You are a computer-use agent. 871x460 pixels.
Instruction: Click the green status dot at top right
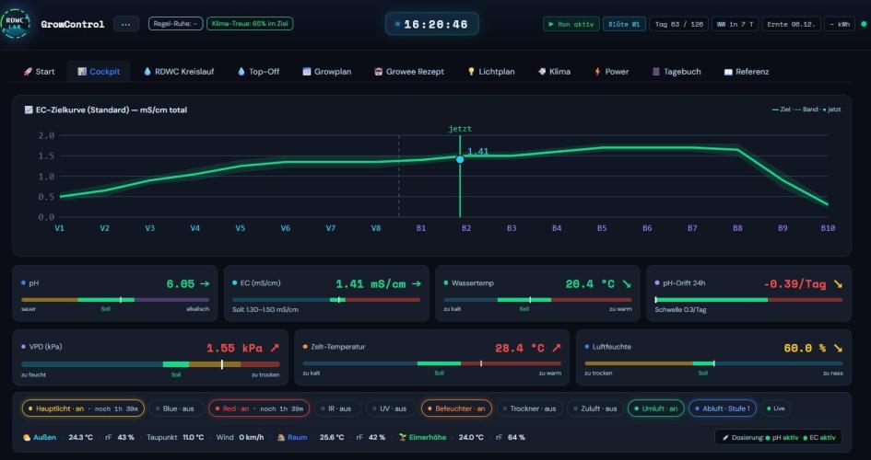click(x=864, y=24)
